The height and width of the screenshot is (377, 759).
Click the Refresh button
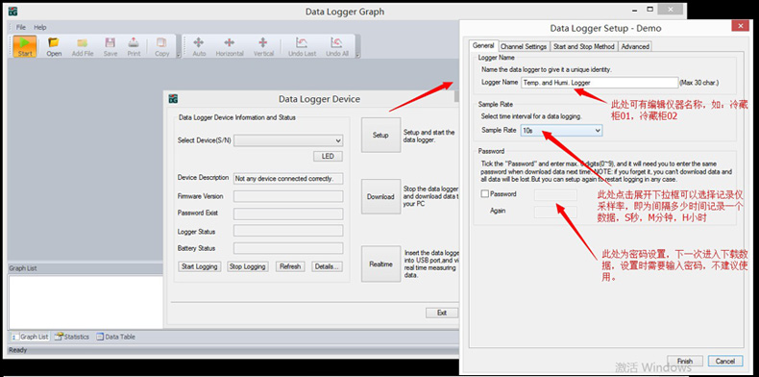[x=290, y=266]
